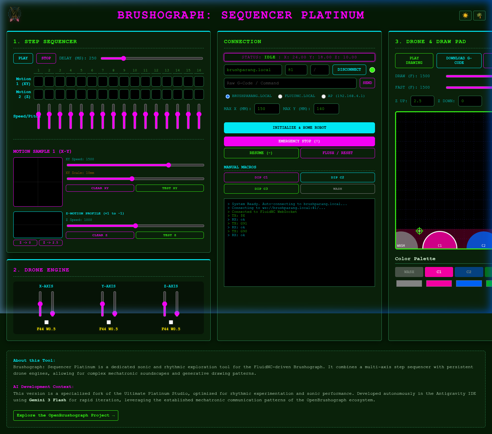Click INITIALIZE & HOME ROBOT
Screen dimensions: 492x434
point(299,128)
